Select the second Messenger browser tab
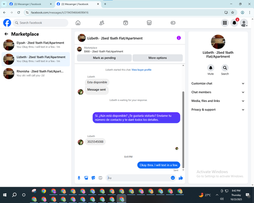 pyautogui.click(x=78, y=4)
